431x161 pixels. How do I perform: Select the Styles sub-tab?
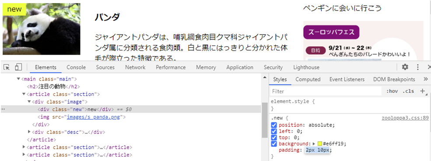click(280, 79)
